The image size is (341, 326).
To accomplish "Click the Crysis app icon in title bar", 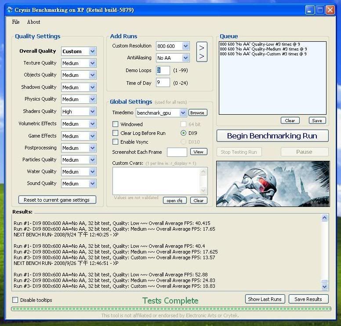I will pyautogui.click(x=10, y=10).
